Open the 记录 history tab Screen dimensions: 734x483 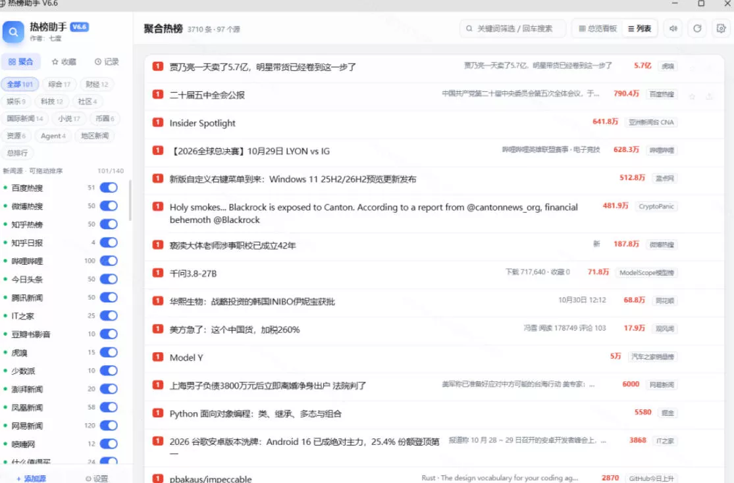pyautogui.click(x=107, y=62)
